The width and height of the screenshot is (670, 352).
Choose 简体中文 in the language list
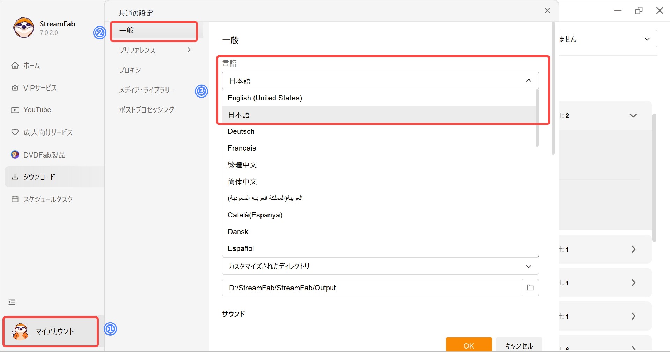click(379, 182)
